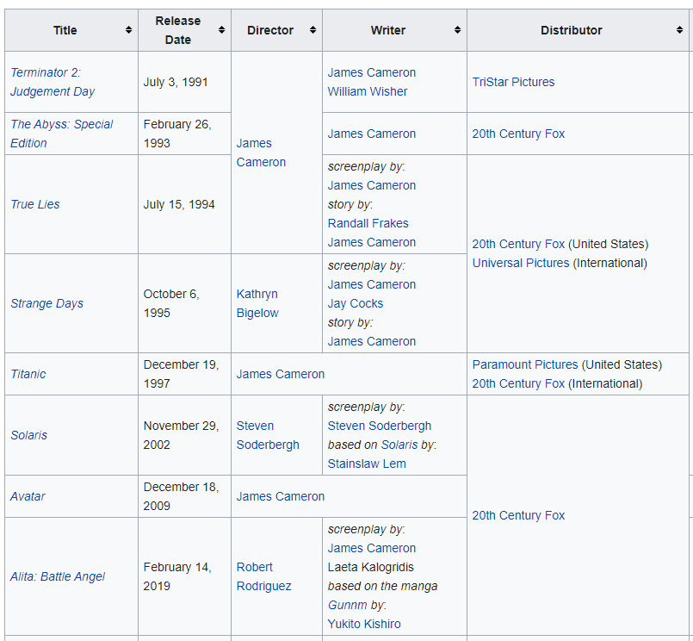Select the October 6, 1995 date cell
This screenshot has width=693, height=641.
coord(184,303)
